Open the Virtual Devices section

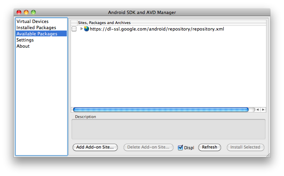point(32,21)
